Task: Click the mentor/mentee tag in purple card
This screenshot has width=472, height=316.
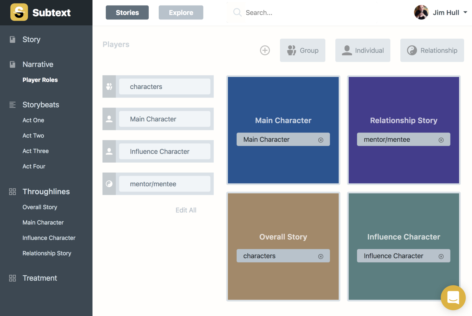Action: pos(404,139)
